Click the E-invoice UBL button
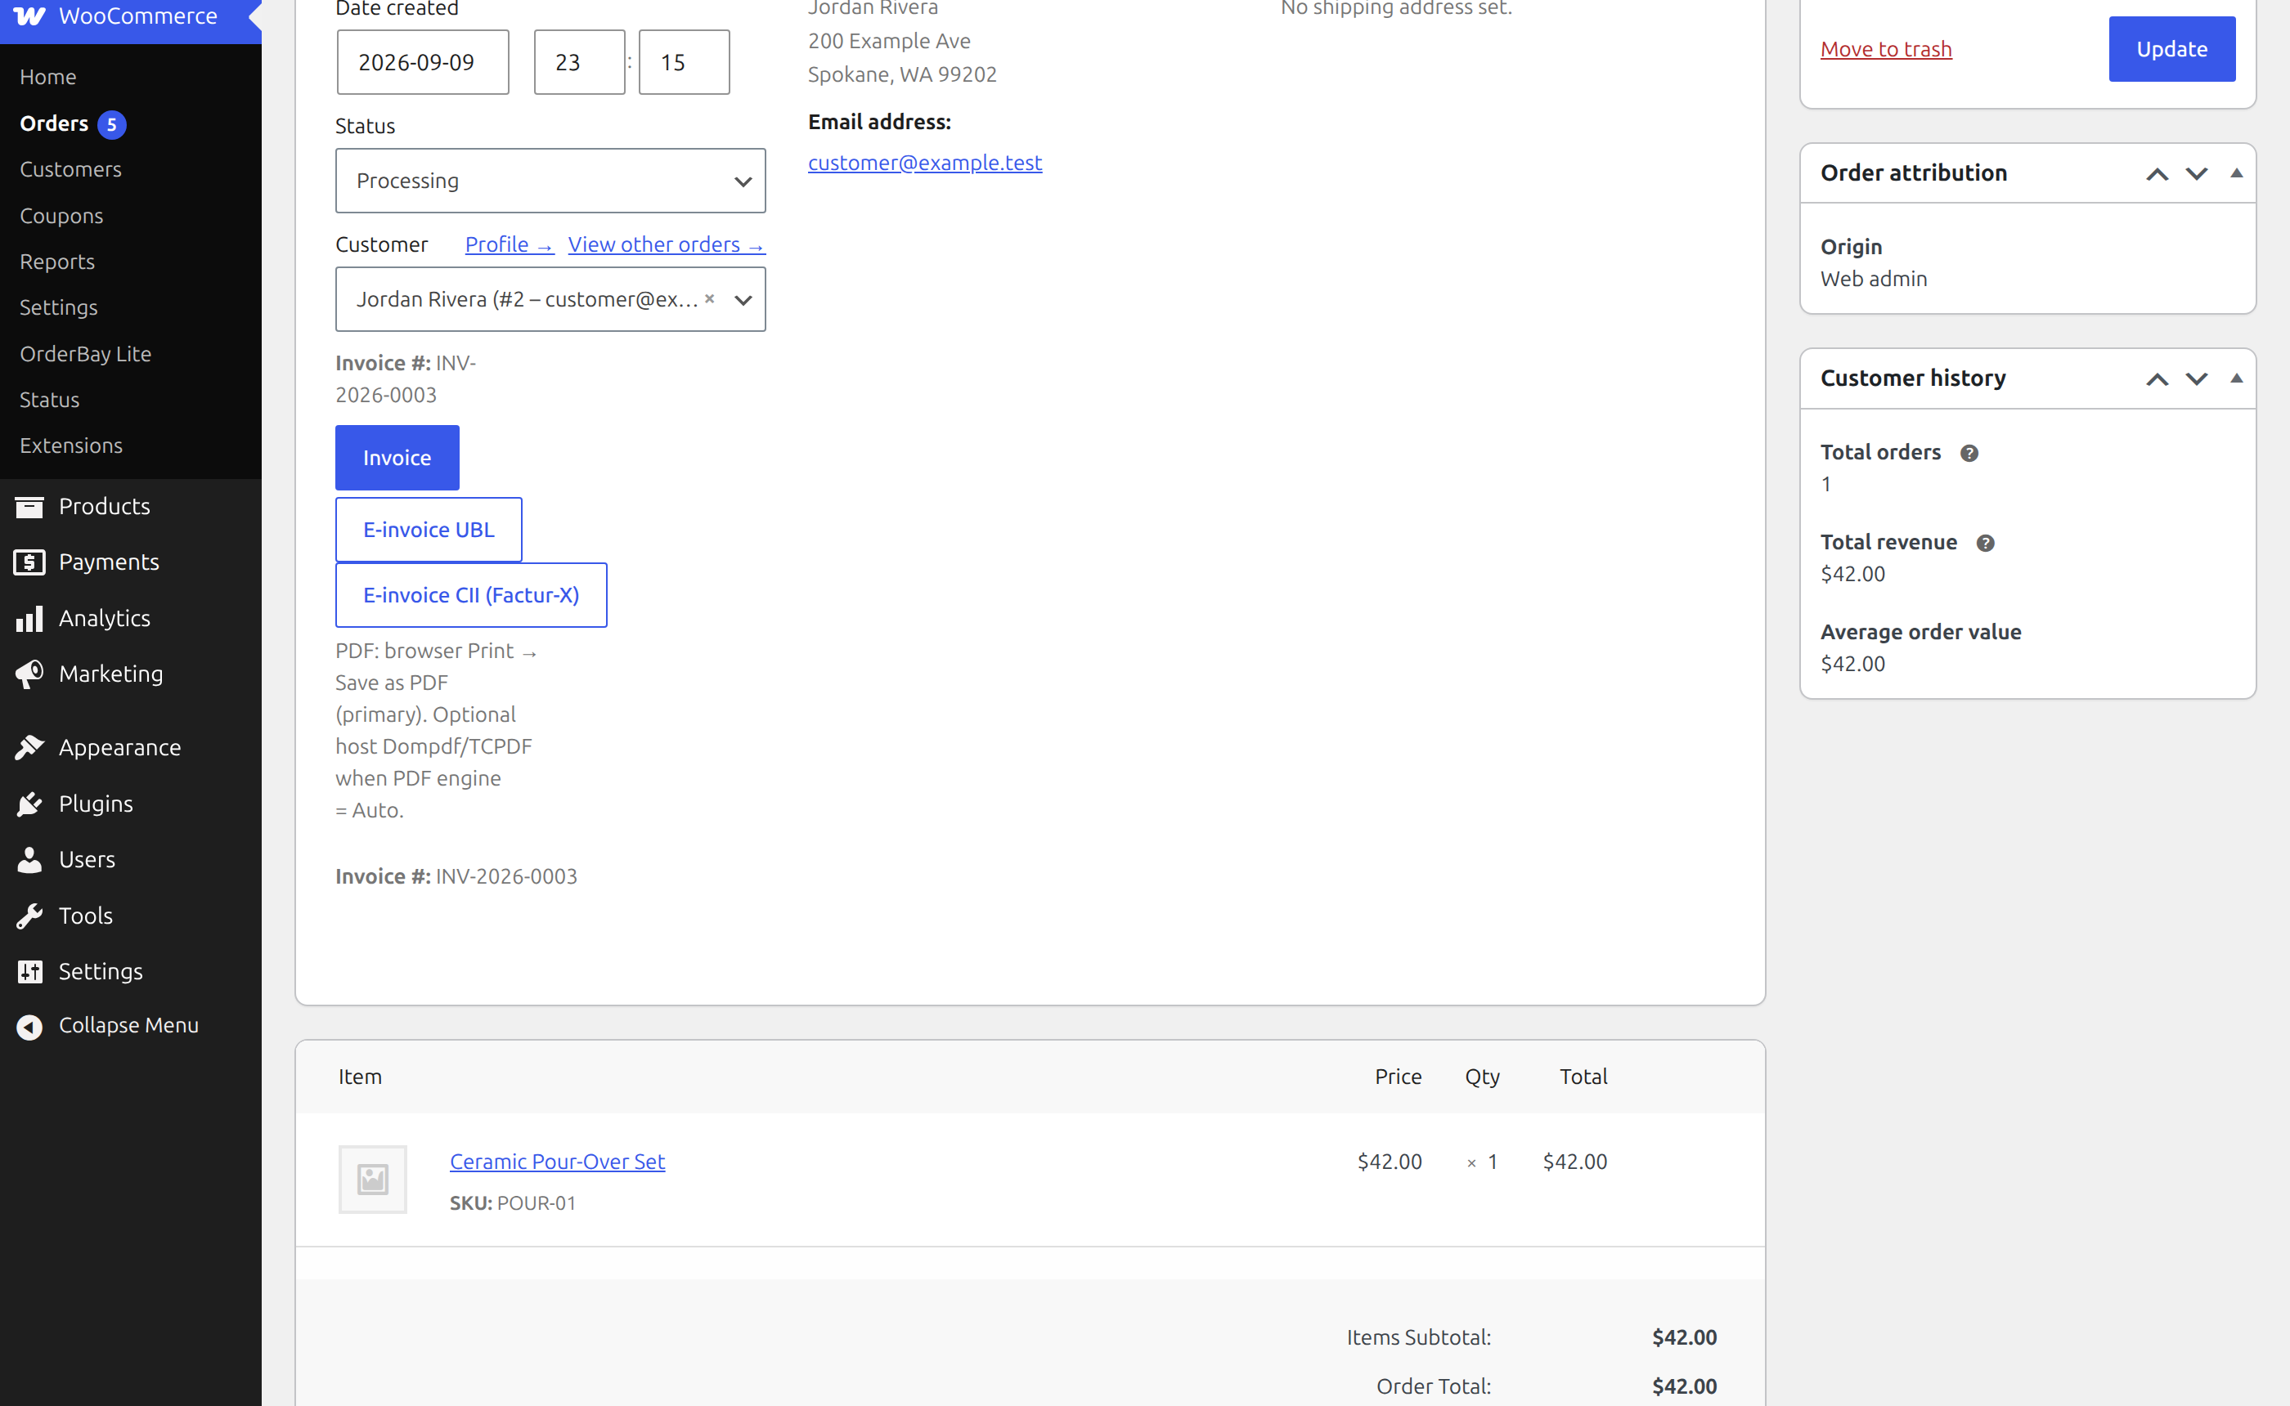The height and width of the screenshot is (1406, 2290). pos(429,530)
